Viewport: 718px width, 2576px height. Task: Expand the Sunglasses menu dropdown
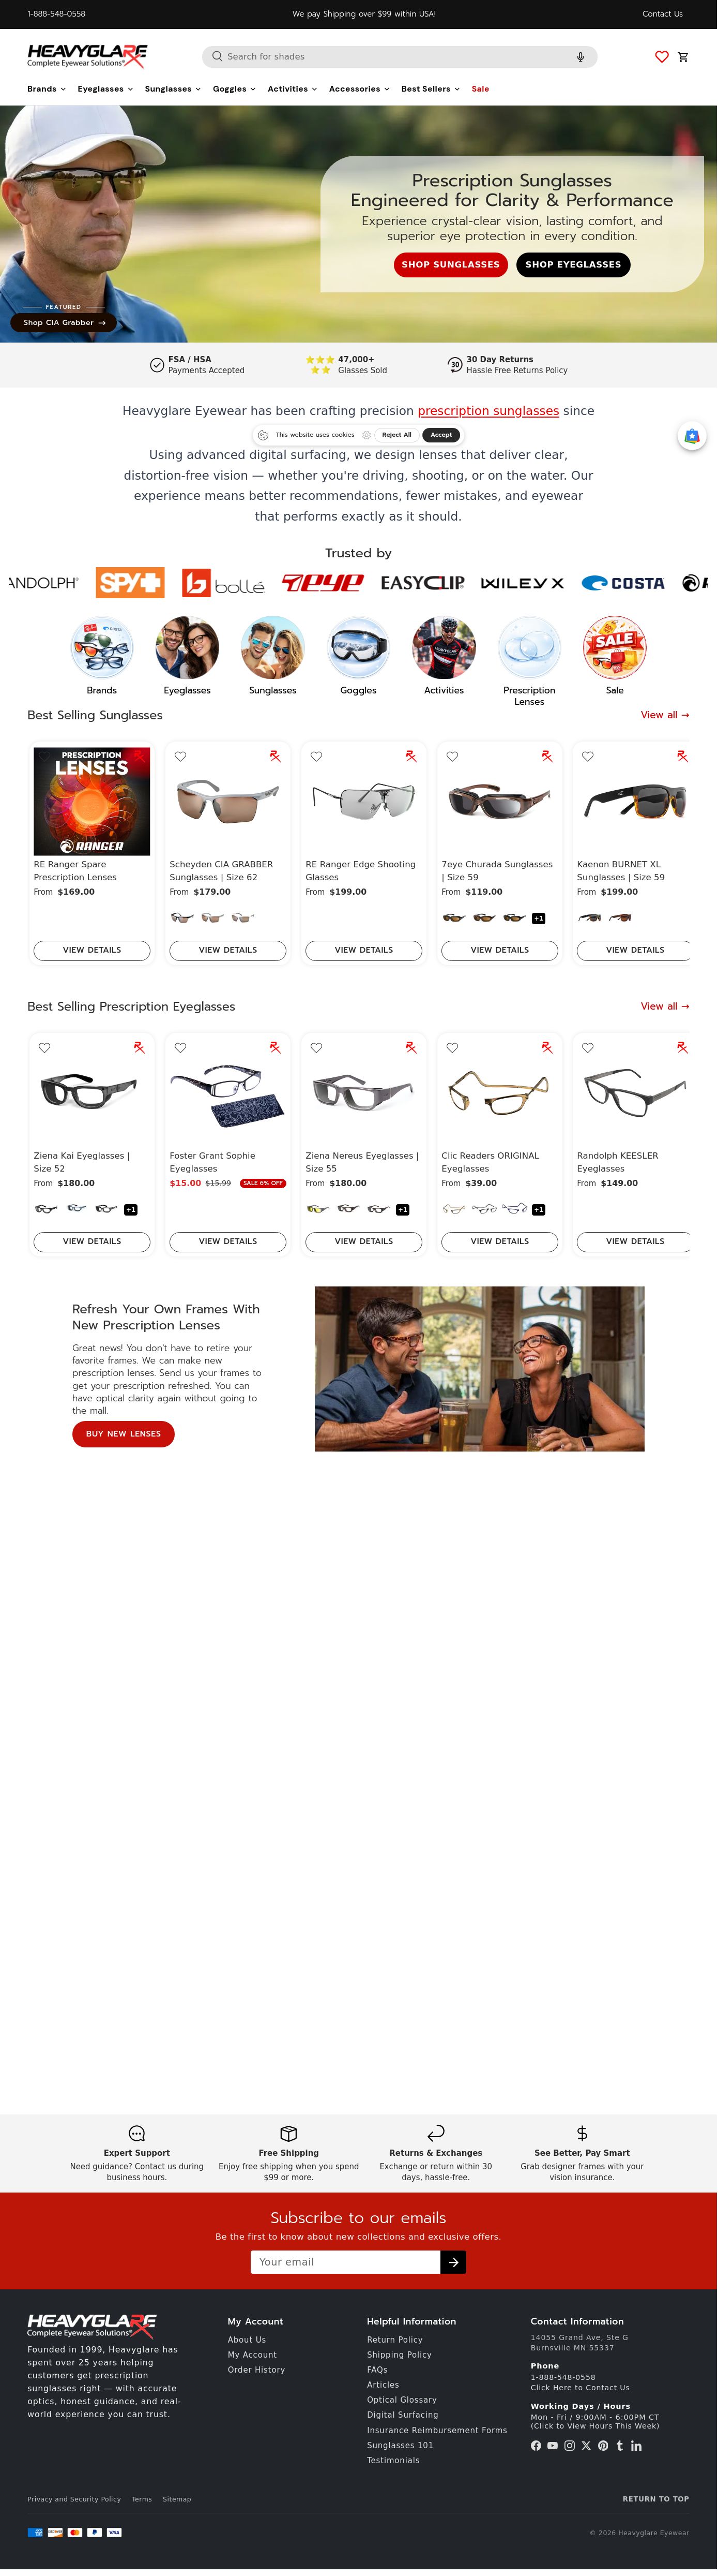tap(173, 89)
